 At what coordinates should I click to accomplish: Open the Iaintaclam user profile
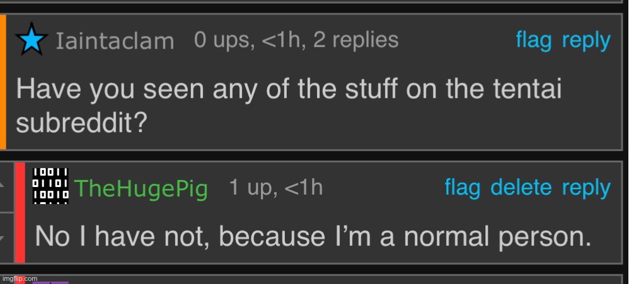pos(115,42)
